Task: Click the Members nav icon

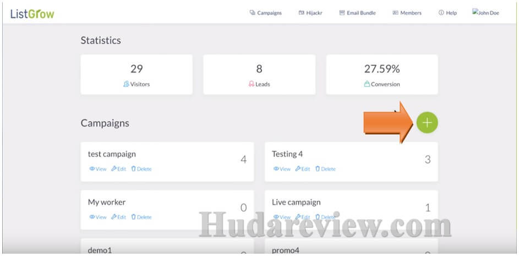Action: point(395,13)
